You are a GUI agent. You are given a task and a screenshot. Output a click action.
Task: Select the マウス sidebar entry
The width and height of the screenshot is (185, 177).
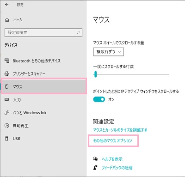(44, 86)
